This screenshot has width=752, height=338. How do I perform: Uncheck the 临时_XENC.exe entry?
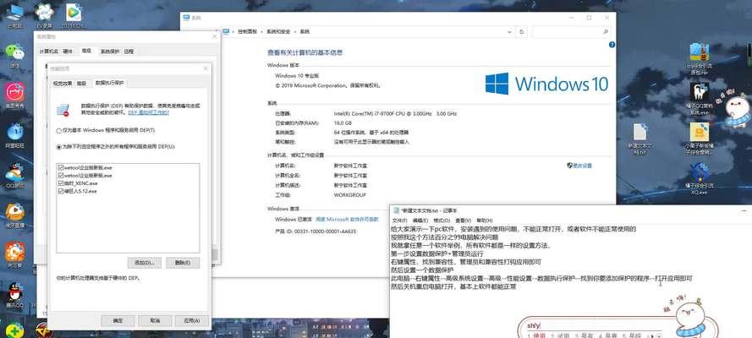tap(60, 183)
